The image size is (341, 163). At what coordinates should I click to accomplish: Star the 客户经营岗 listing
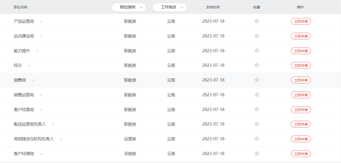tap(257, 109)
